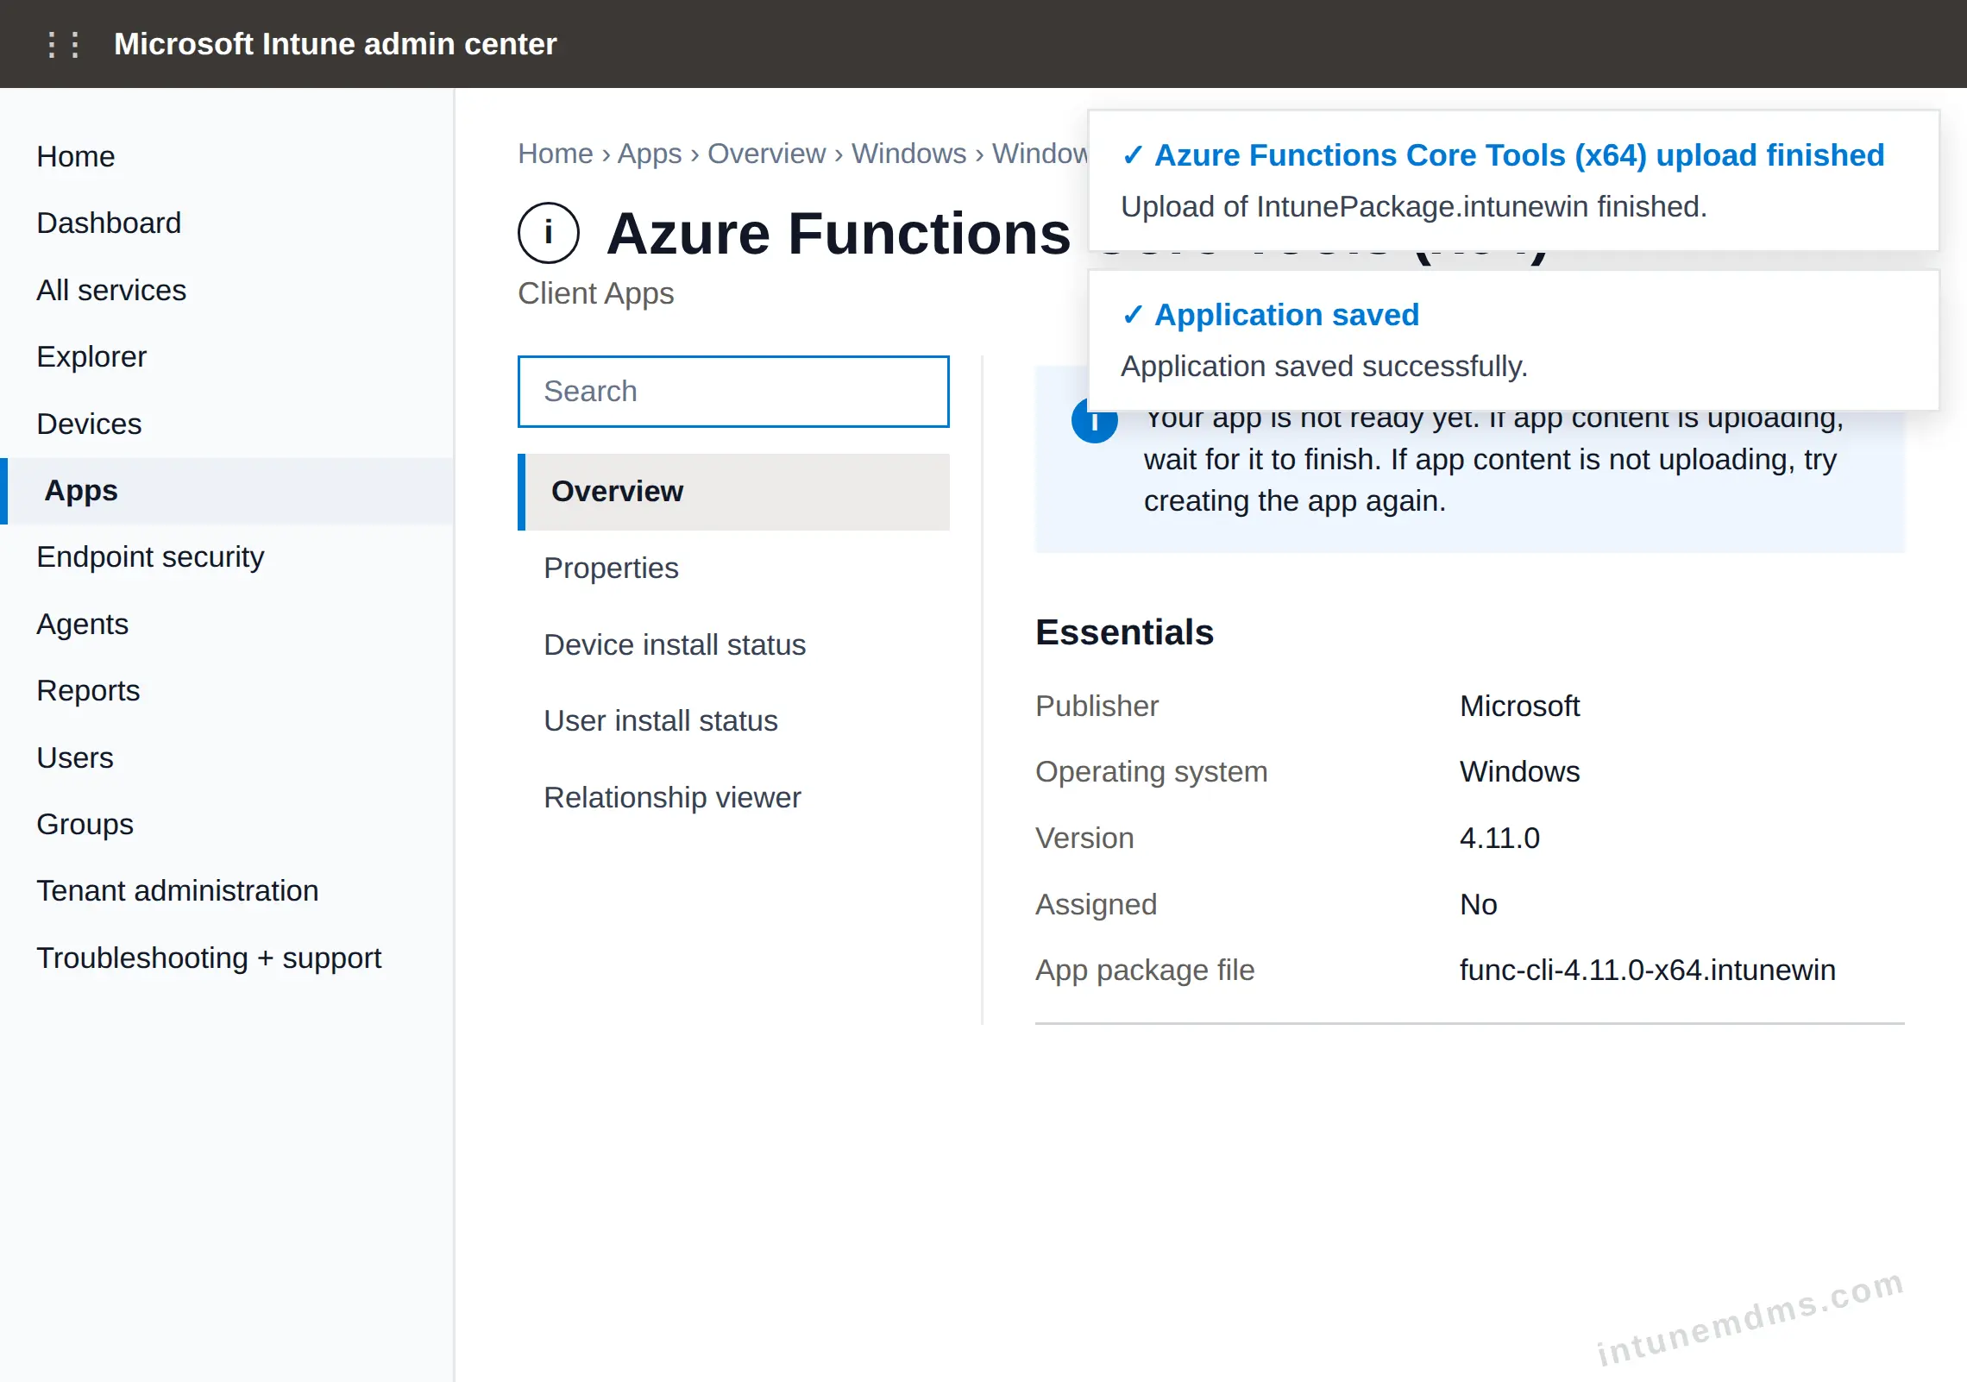This screenshot has width=1967, height=1382.
Task: Go to Home breadcrumb link
Action: tap(556, 154)
